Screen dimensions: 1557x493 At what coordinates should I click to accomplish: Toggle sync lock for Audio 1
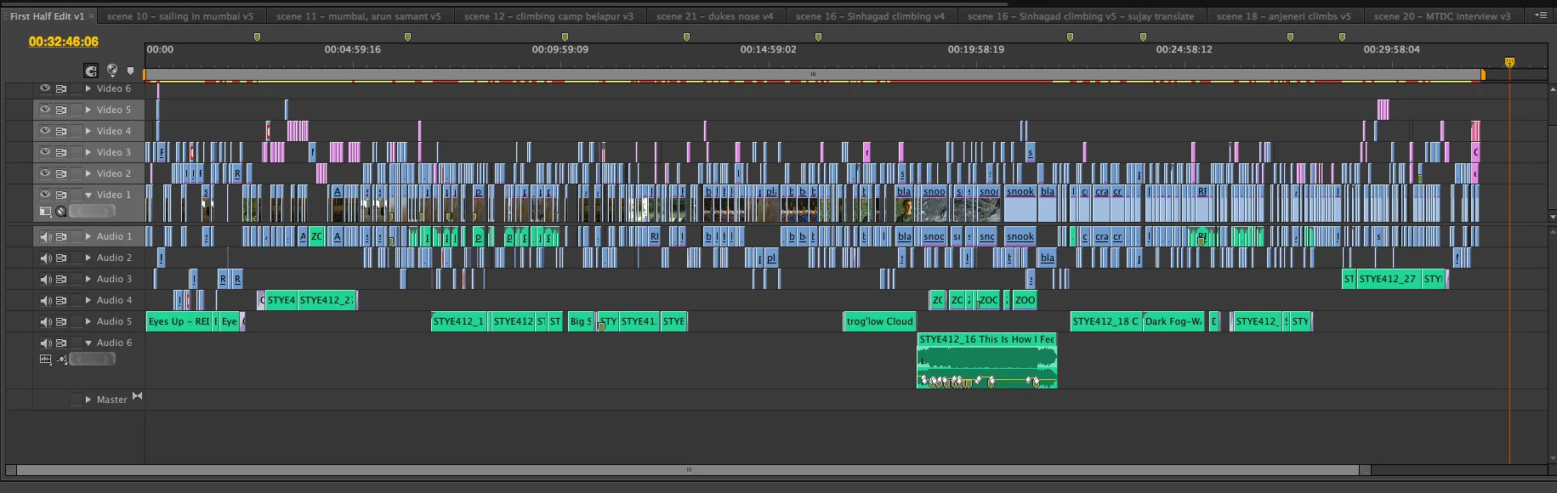61,236
